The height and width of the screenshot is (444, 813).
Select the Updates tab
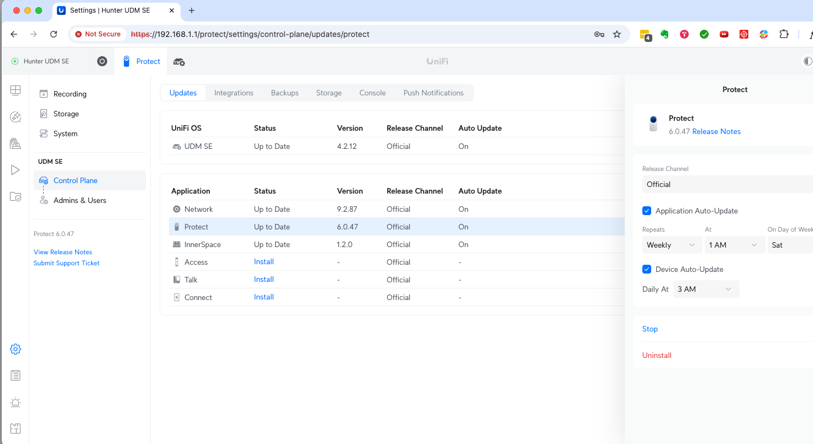[183, 93]
